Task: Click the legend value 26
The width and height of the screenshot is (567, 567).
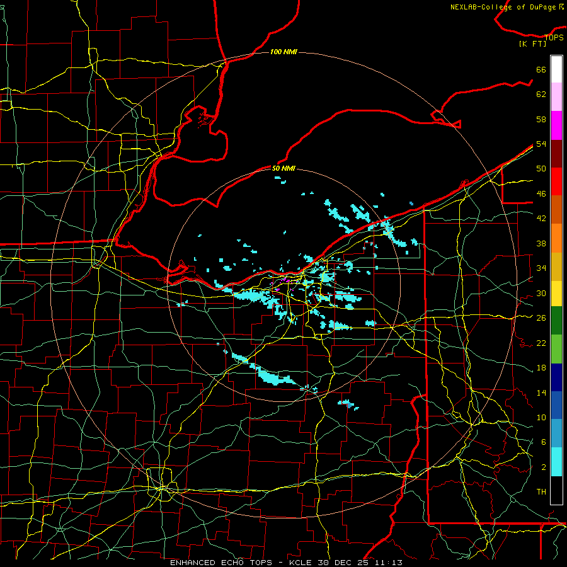Action: [x=541, y=318]
